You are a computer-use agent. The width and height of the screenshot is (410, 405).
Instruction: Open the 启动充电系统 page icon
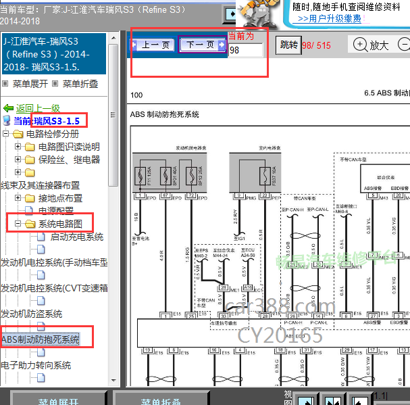pyautogui.click(x=41, y=237)
